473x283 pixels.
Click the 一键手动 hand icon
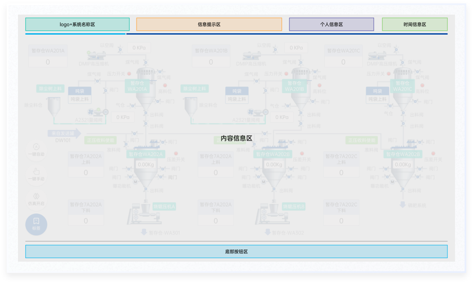click(x=37, y=171)
